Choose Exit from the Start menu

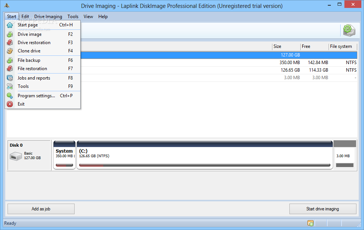coord(43,104)
